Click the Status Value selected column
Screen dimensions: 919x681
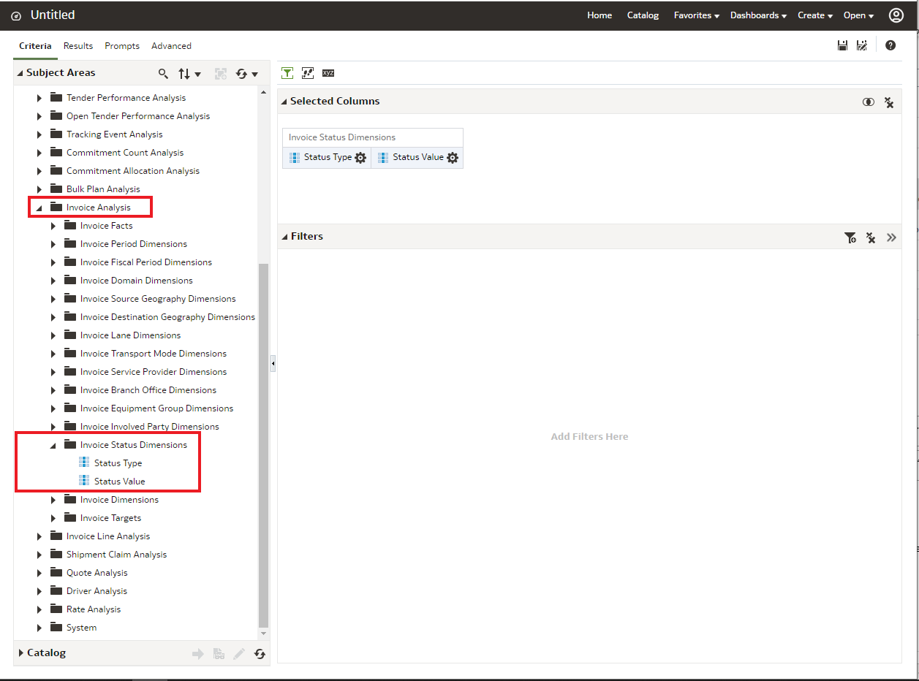[x=418, y=157]
